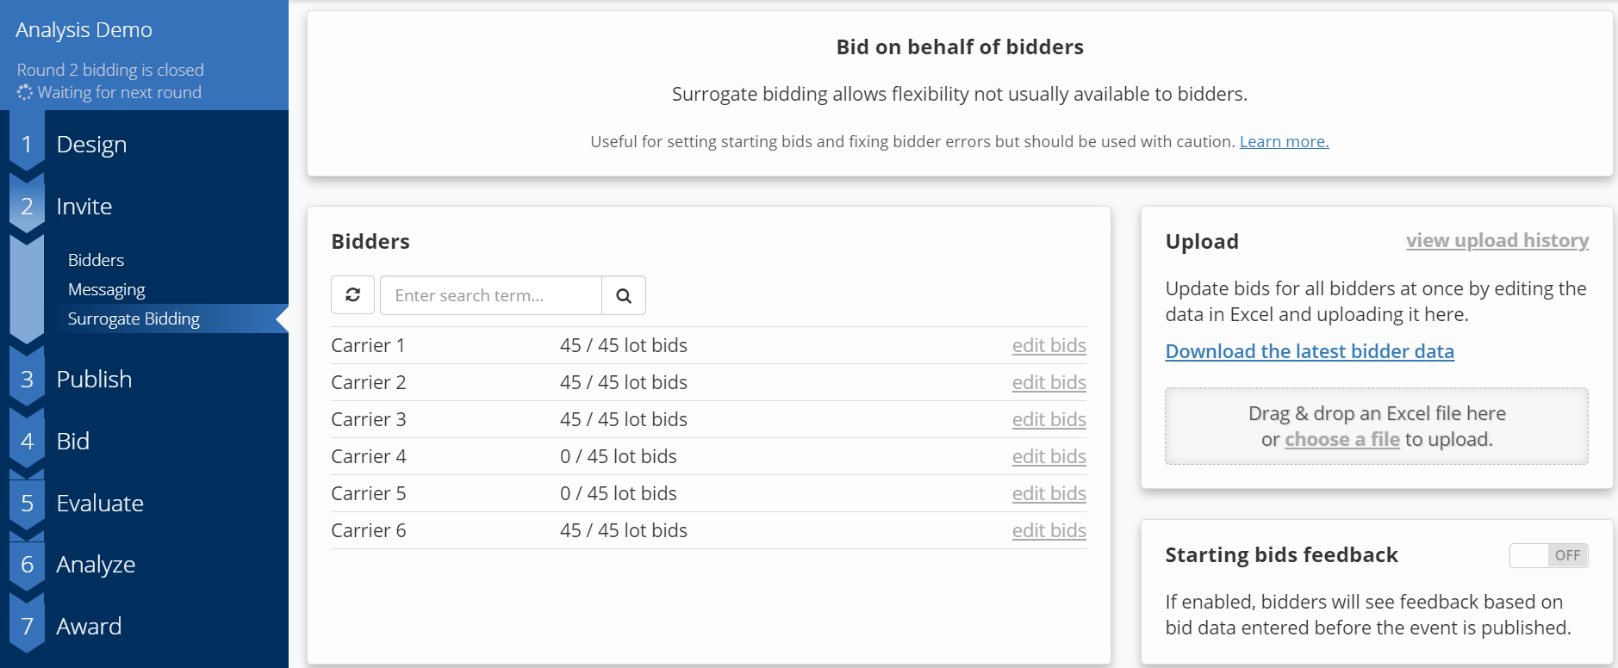Image resolution: width=1618 pixels, height=668 pixels.
Task: Expand the Publish section
Action: 94,380
